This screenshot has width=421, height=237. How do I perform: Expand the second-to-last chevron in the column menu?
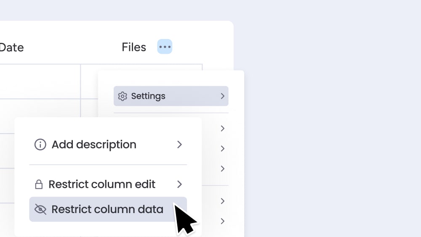[222, 201]
